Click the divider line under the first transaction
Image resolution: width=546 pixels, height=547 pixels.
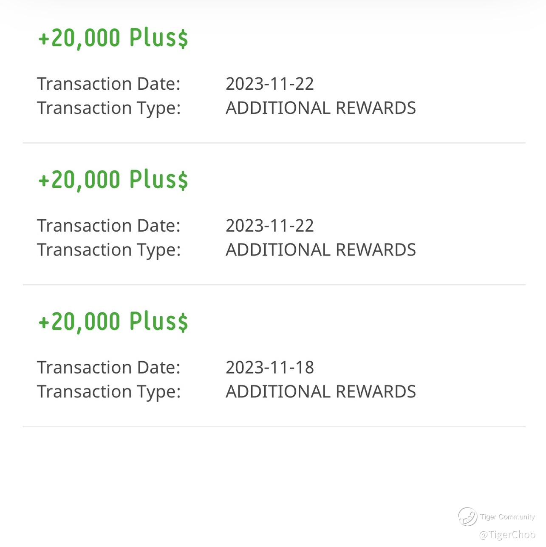tap(274, 143)
